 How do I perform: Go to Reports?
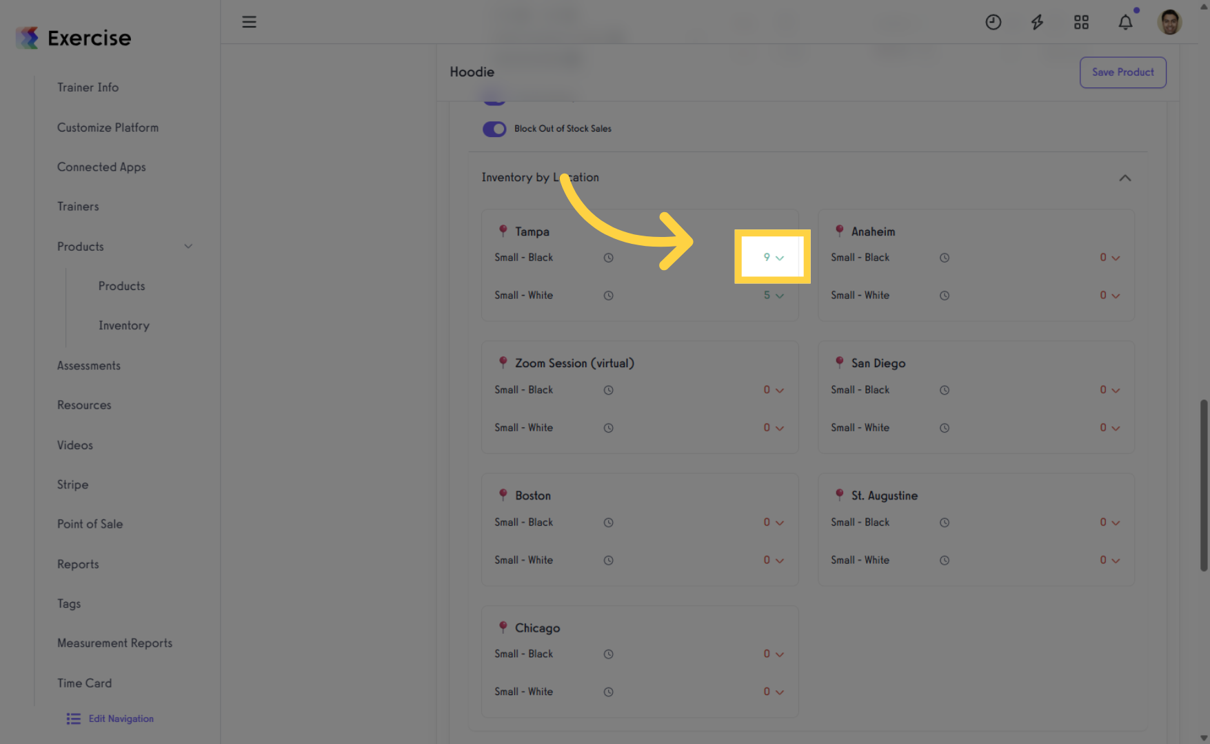tap(78, 564)
